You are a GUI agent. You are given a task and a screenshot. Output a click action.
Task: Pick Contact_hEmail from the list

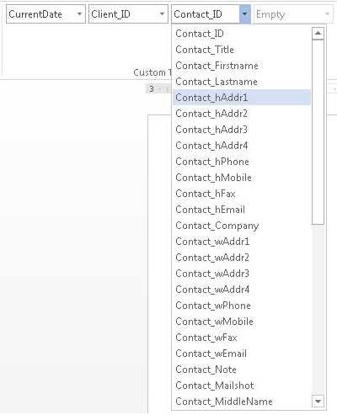242,210
